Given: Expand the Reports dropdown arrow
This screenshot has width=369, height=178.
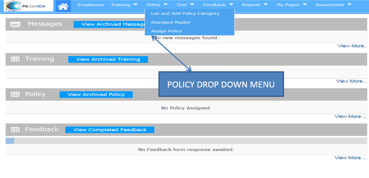Looking at the screenshot, I should 266,4.
